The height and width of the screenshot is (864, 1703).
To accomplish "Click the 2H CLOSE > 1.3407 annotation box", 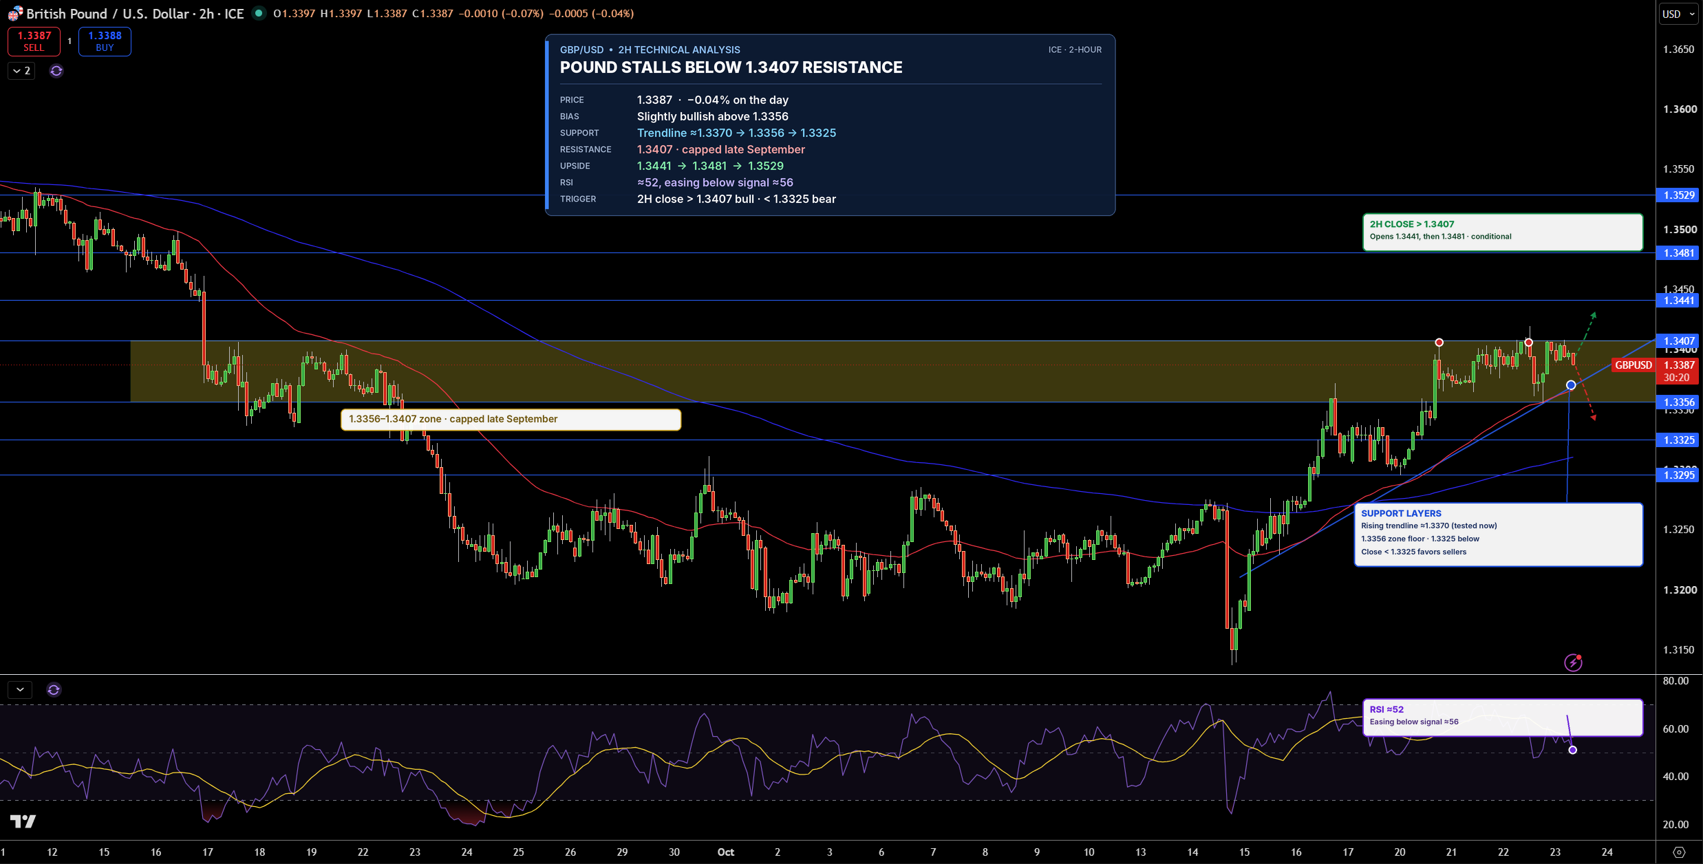I will pyautogui.click(x=1503, y=233).
